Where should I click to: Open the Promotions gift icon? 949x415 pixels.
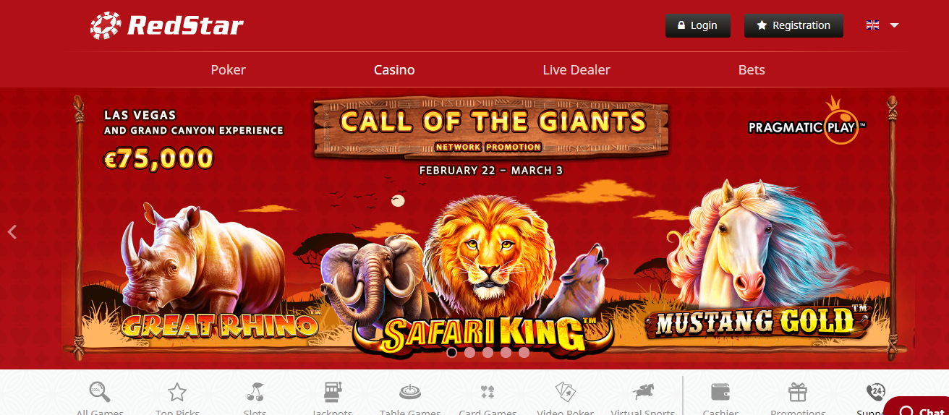click(798, 392)
